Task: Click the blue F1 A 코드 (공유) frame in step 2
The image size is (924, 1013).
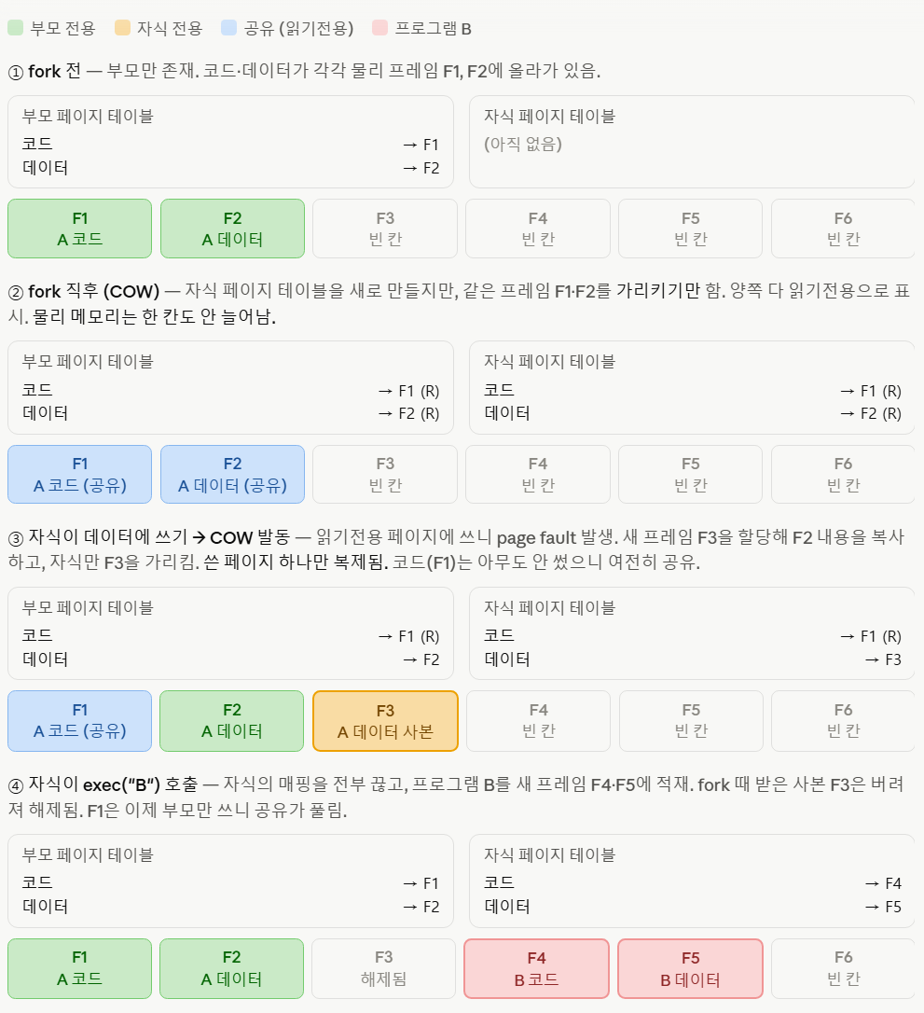Action: [x=80, y=474]
